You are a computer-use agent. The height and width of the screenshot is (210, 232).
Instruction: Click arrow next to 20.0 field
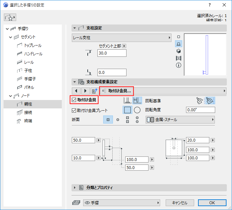(213, 140)
